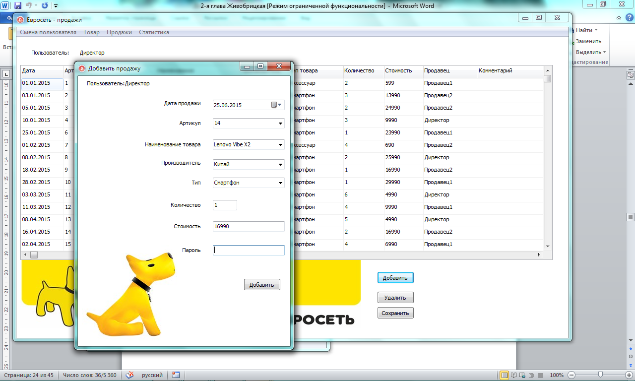Open the date picker calendar for Дата продажи
Viewport: 635px width, 381px height.
pyautogui.click(x=276, y=105)
